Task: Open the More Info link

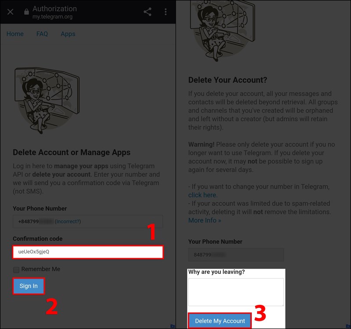Action: 204,220
